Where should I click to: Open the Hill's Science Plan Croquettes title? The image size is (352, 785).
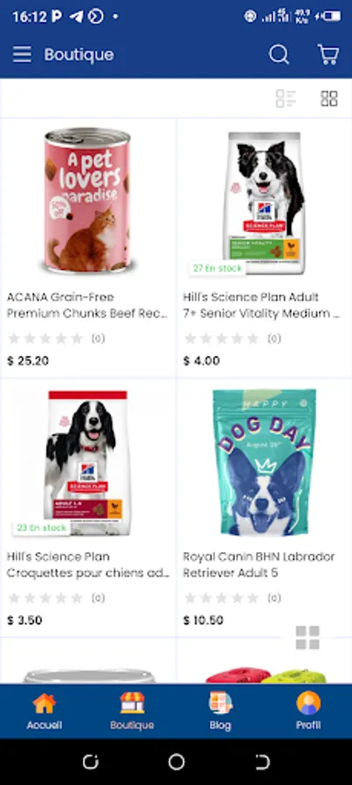[88, 564]
